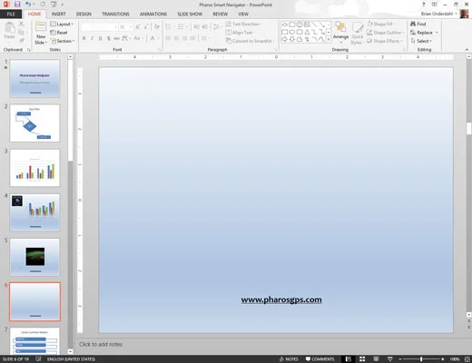
Task: Open the FILE tab
Action: (11, 14)
